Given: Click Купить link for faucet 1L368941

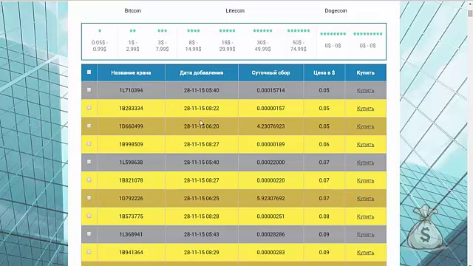Looking at the screenshot, I should coord(365,234).
